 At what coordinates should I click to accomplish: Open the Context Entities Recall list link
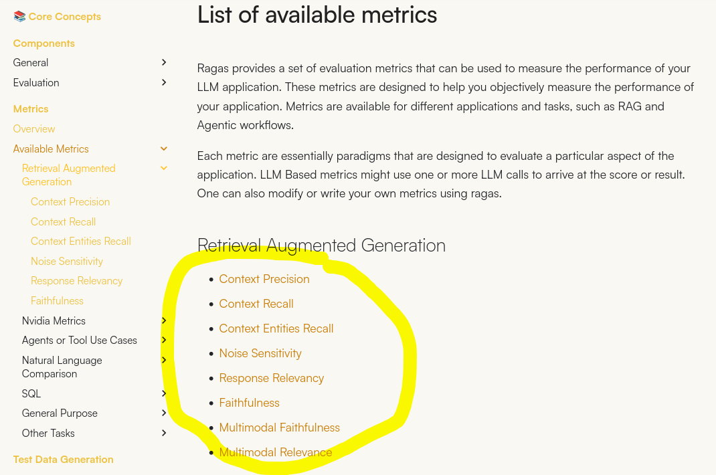(x=276, y=328)
